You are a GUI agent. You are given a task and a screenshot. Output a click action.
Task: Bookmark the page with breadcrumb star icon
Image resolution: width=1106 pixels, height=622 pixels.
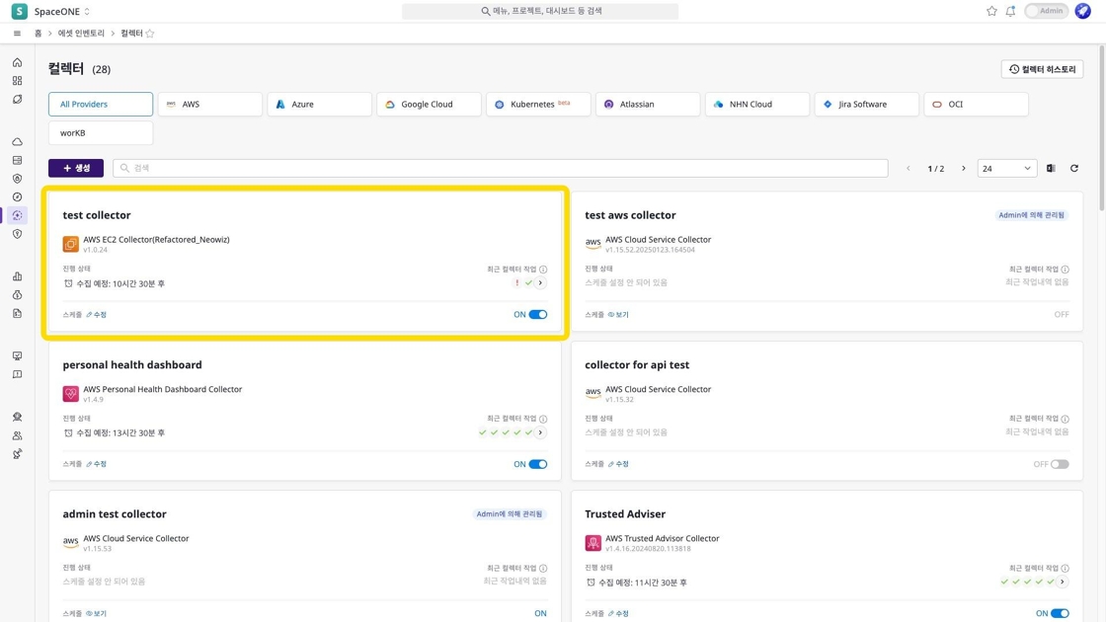point(150,34)
